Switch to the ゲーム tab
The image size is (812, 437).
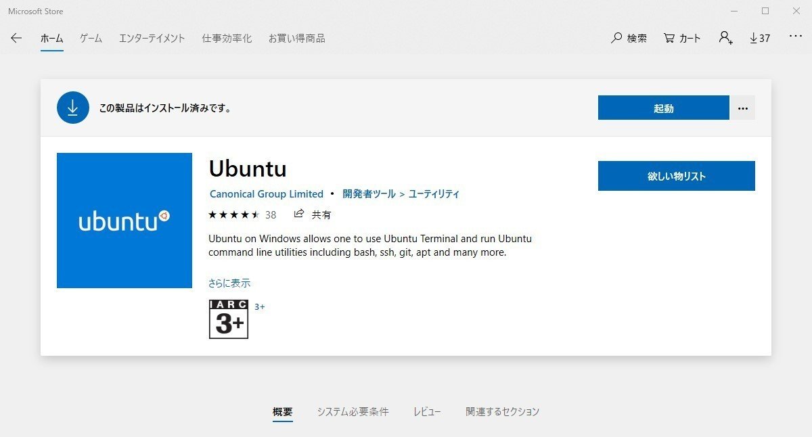pos(90,39)
